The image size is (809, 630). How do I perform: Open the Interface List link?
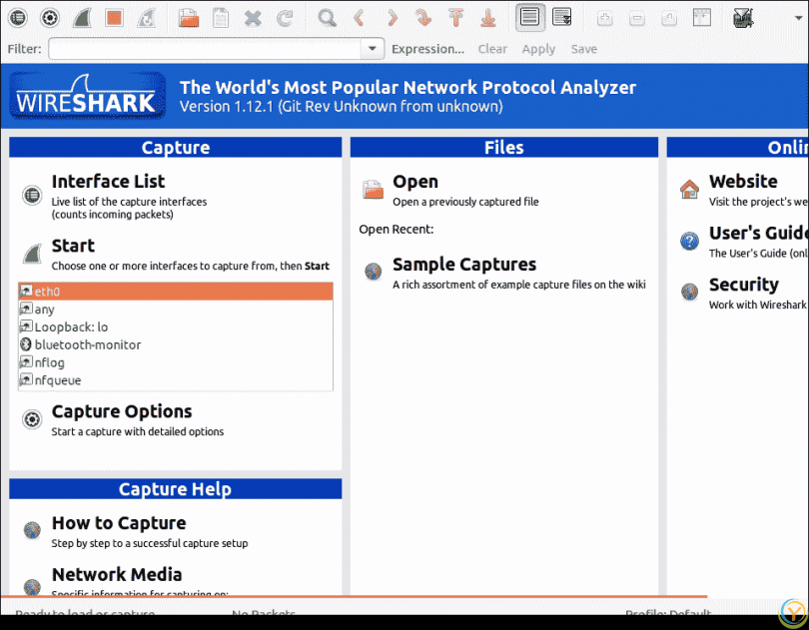click(108, 182)
